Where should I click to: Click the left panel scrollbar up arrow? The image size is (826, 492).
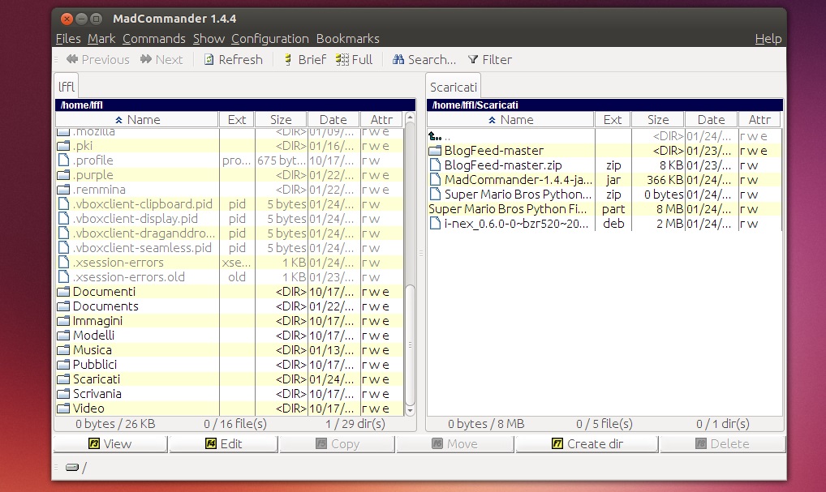coord(410,118)
